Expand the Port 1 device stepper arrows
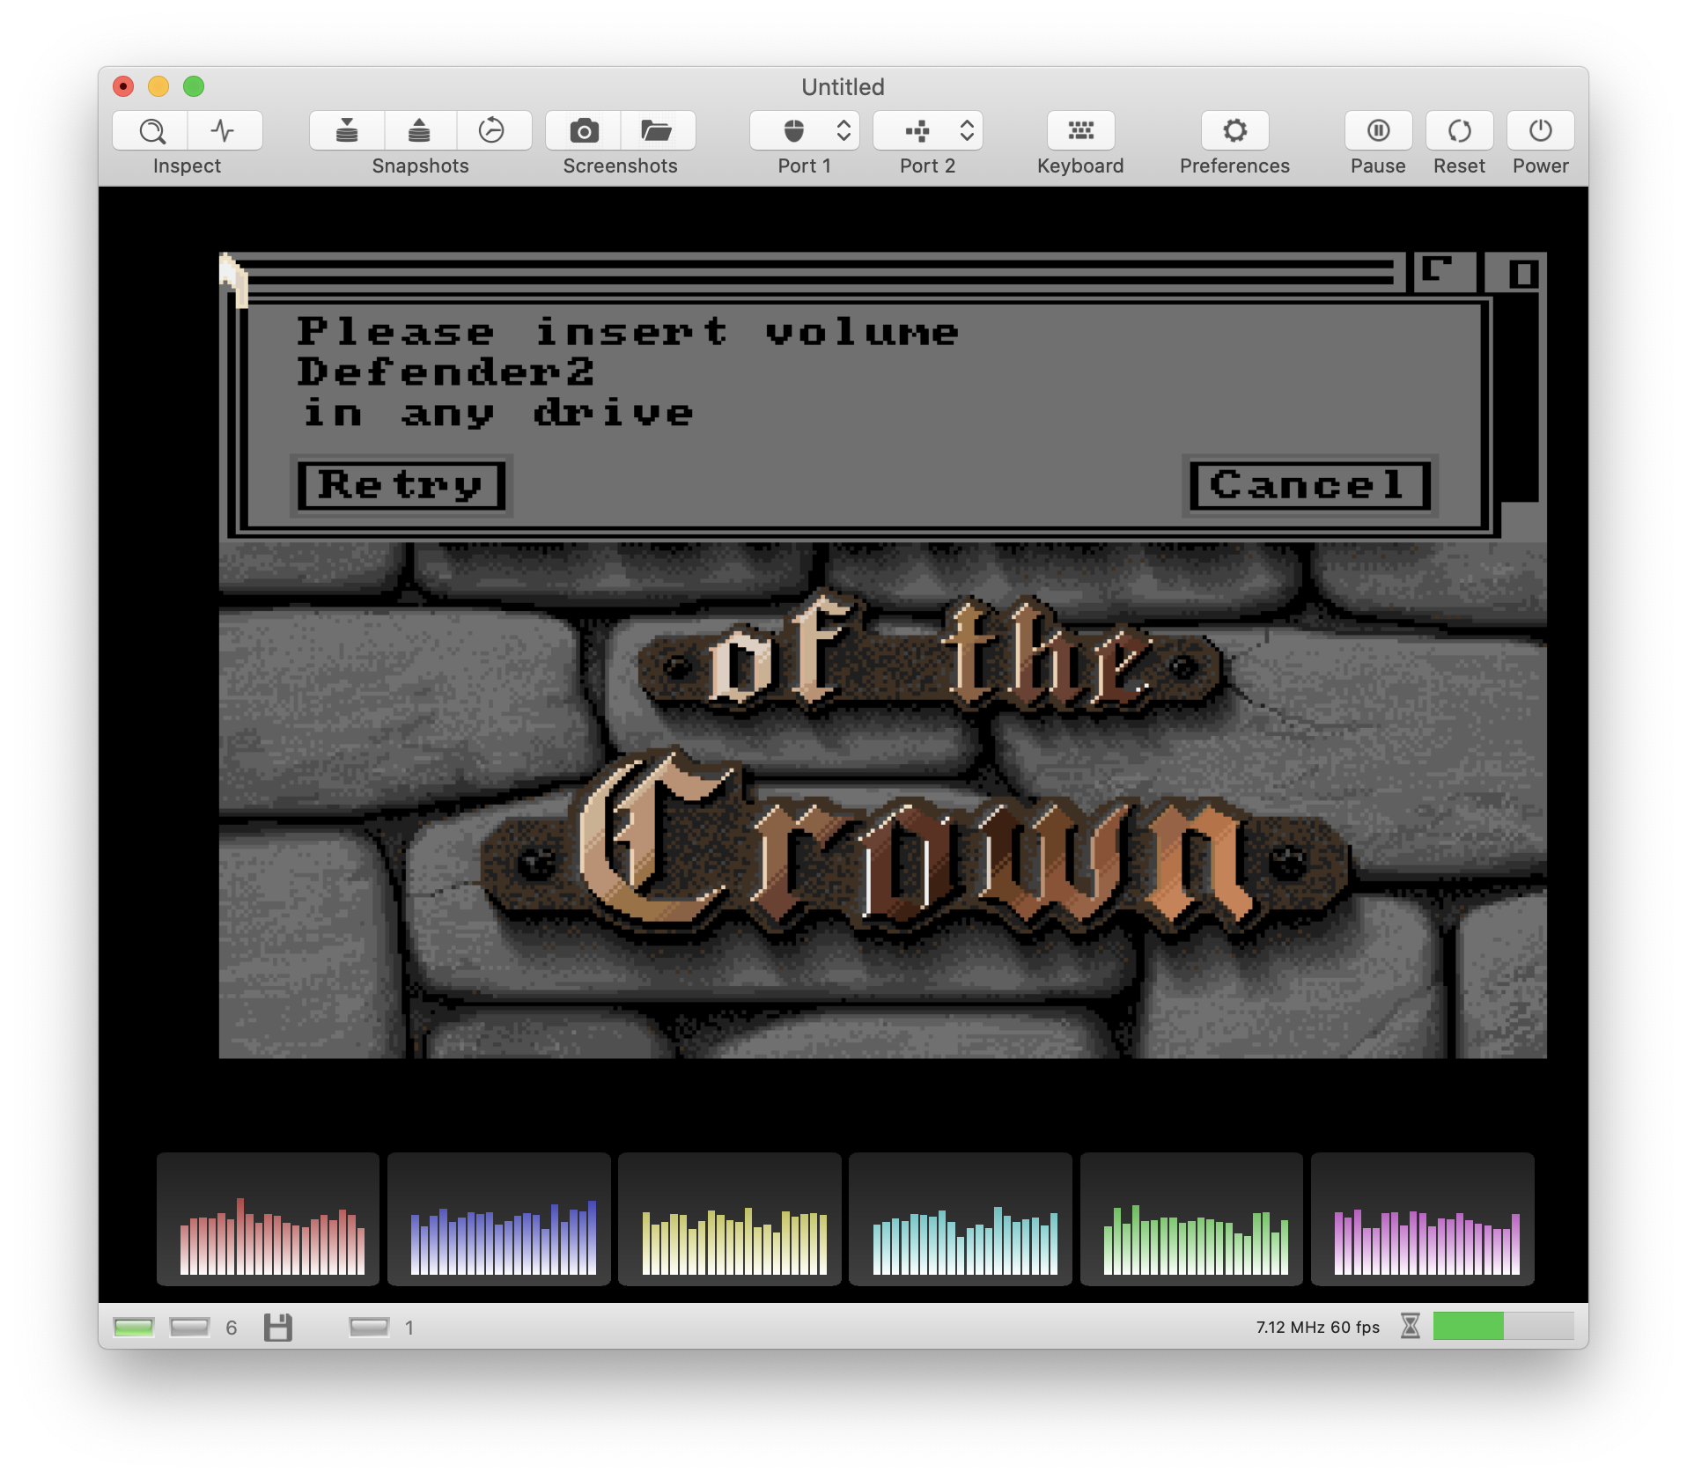The width and height of the screenshot is (1687, 1479). pos(843,131)
